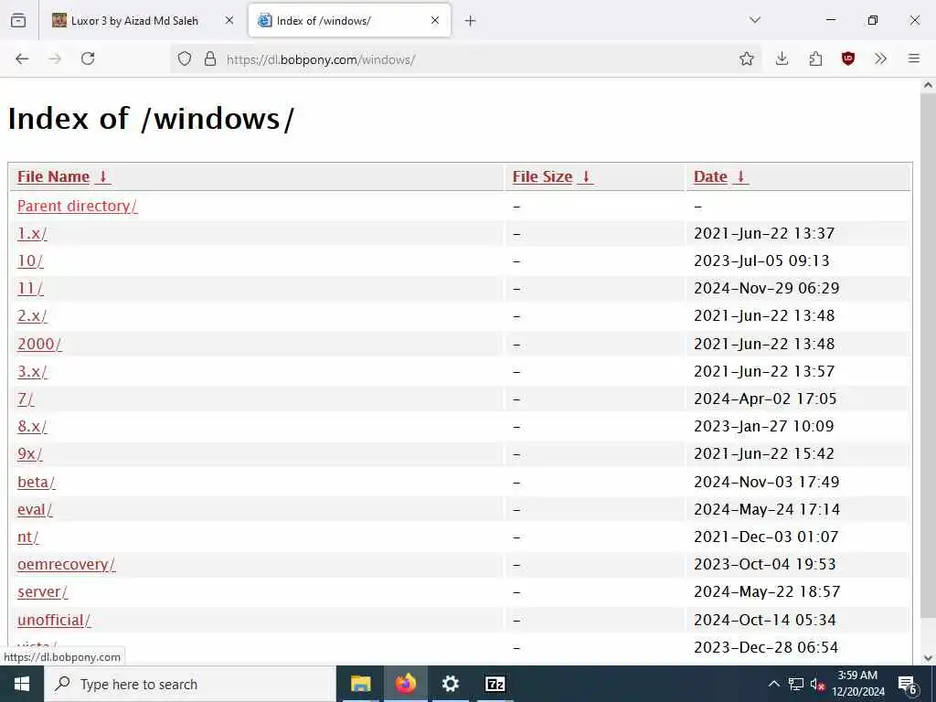Click the File Name sort arrow

(102, 176)
